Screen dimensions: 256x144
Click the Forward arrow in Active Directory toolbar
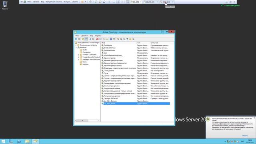(x=79, y=39)
